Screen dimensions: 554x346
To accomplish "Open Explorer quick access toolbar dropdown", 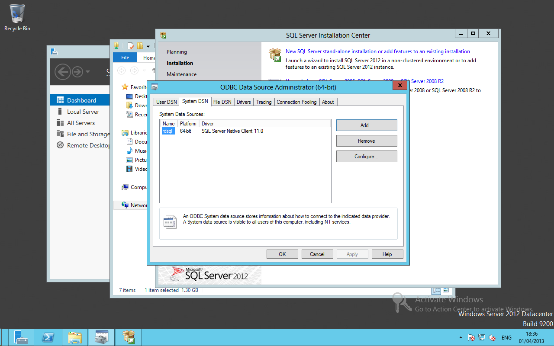I will tap(148, 46).
